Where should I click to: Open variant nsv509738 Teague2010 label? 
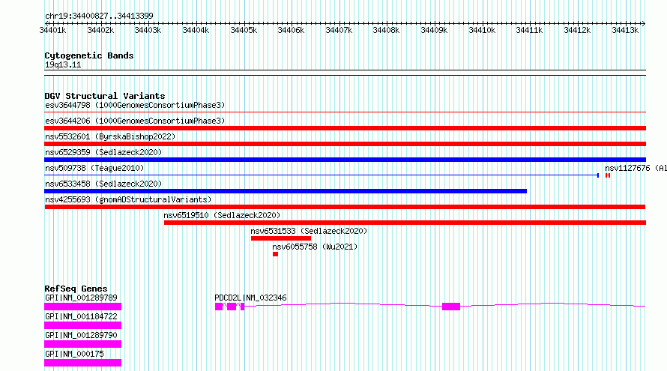click(x=94, y=168)
